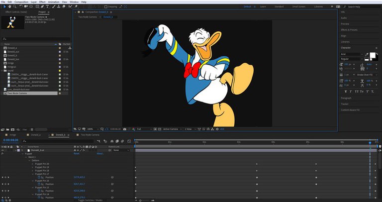Screen dimensions: 382x202
Task: Click Reset for the Puppet effect
Action: coord(76,154)
